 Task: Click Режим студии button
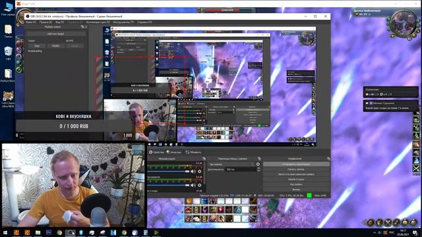tap(296, 180)
